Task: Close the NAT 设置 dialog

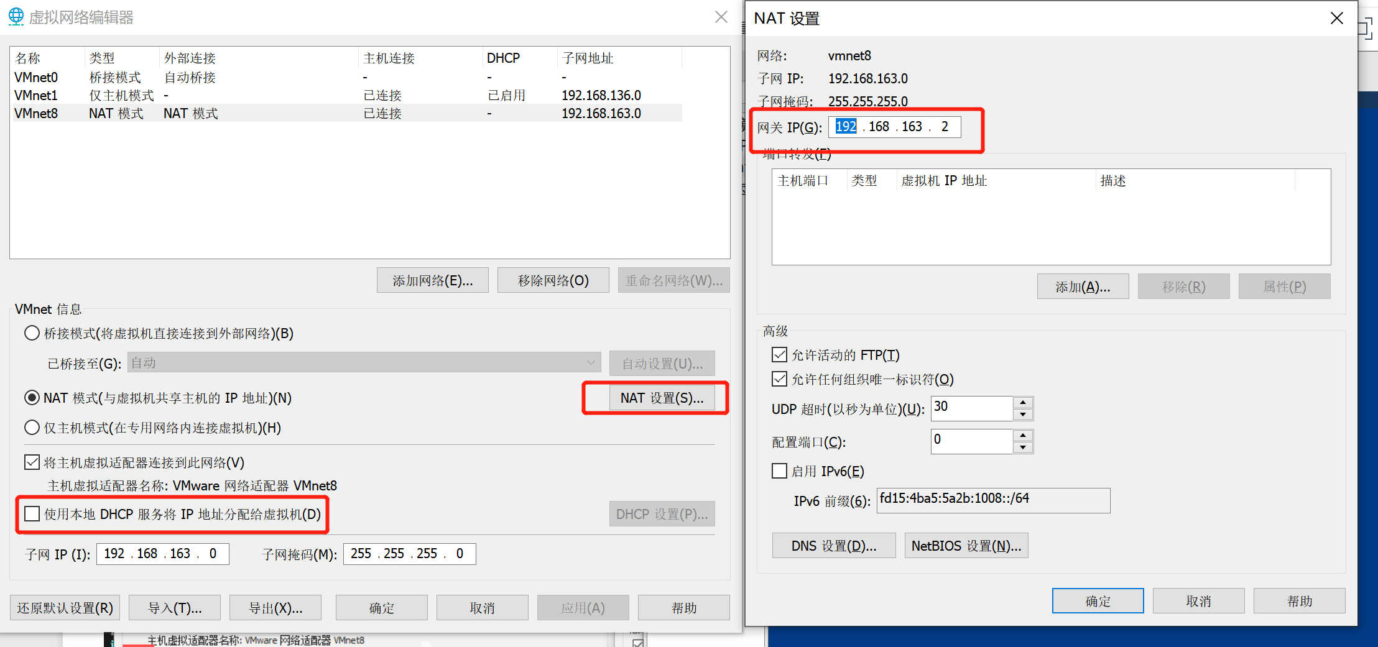Action: click(x=1336, y=19)
